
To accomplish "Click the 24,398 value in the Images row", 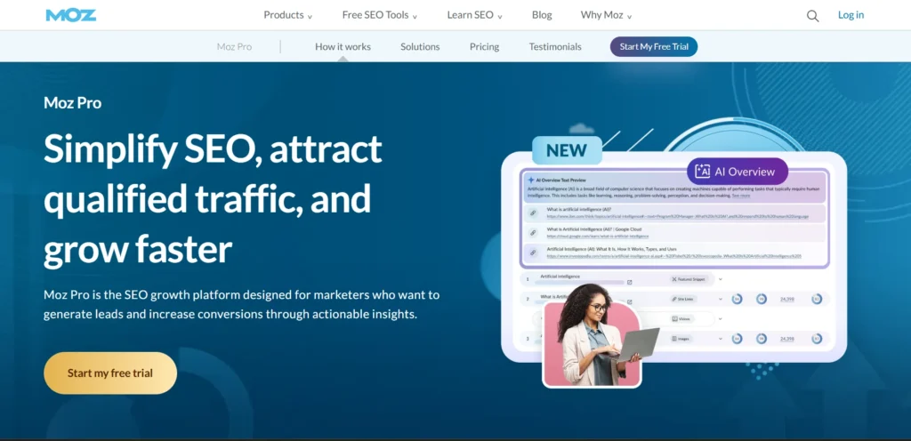I will [787, 339].
